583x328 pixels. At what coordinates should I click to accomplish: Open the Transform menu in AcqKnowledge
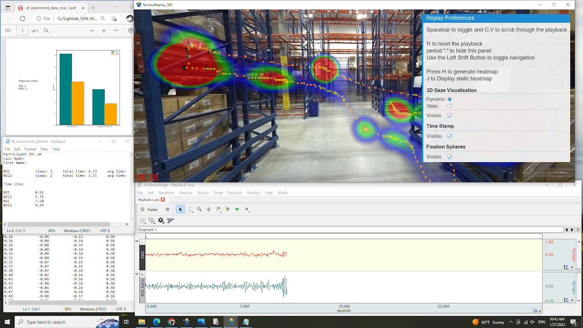coord(166,193)
